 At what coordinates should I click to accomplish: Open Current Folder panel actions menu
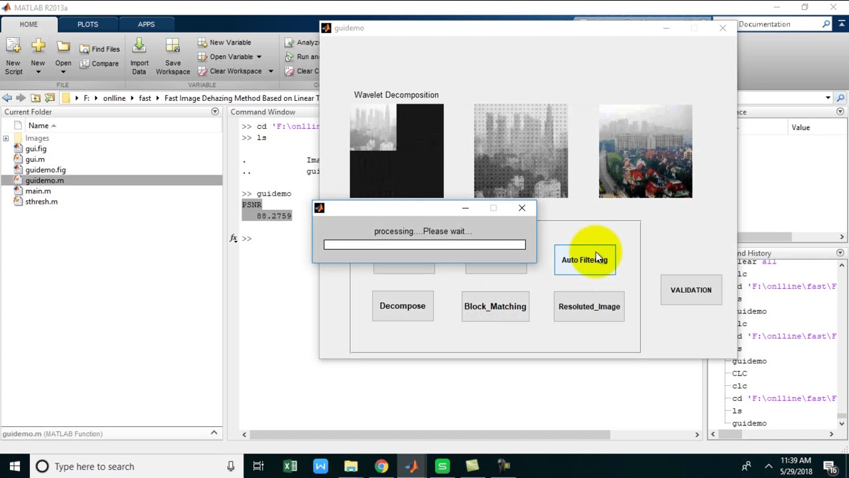(x=214, y=112)
